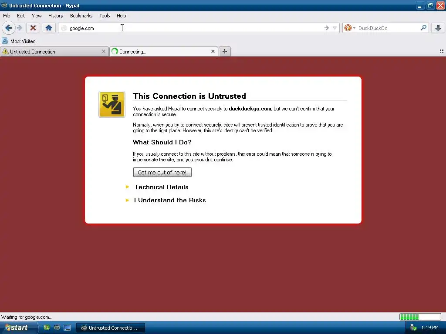Close the Untrusted Connection tab

tap(104, 51)
